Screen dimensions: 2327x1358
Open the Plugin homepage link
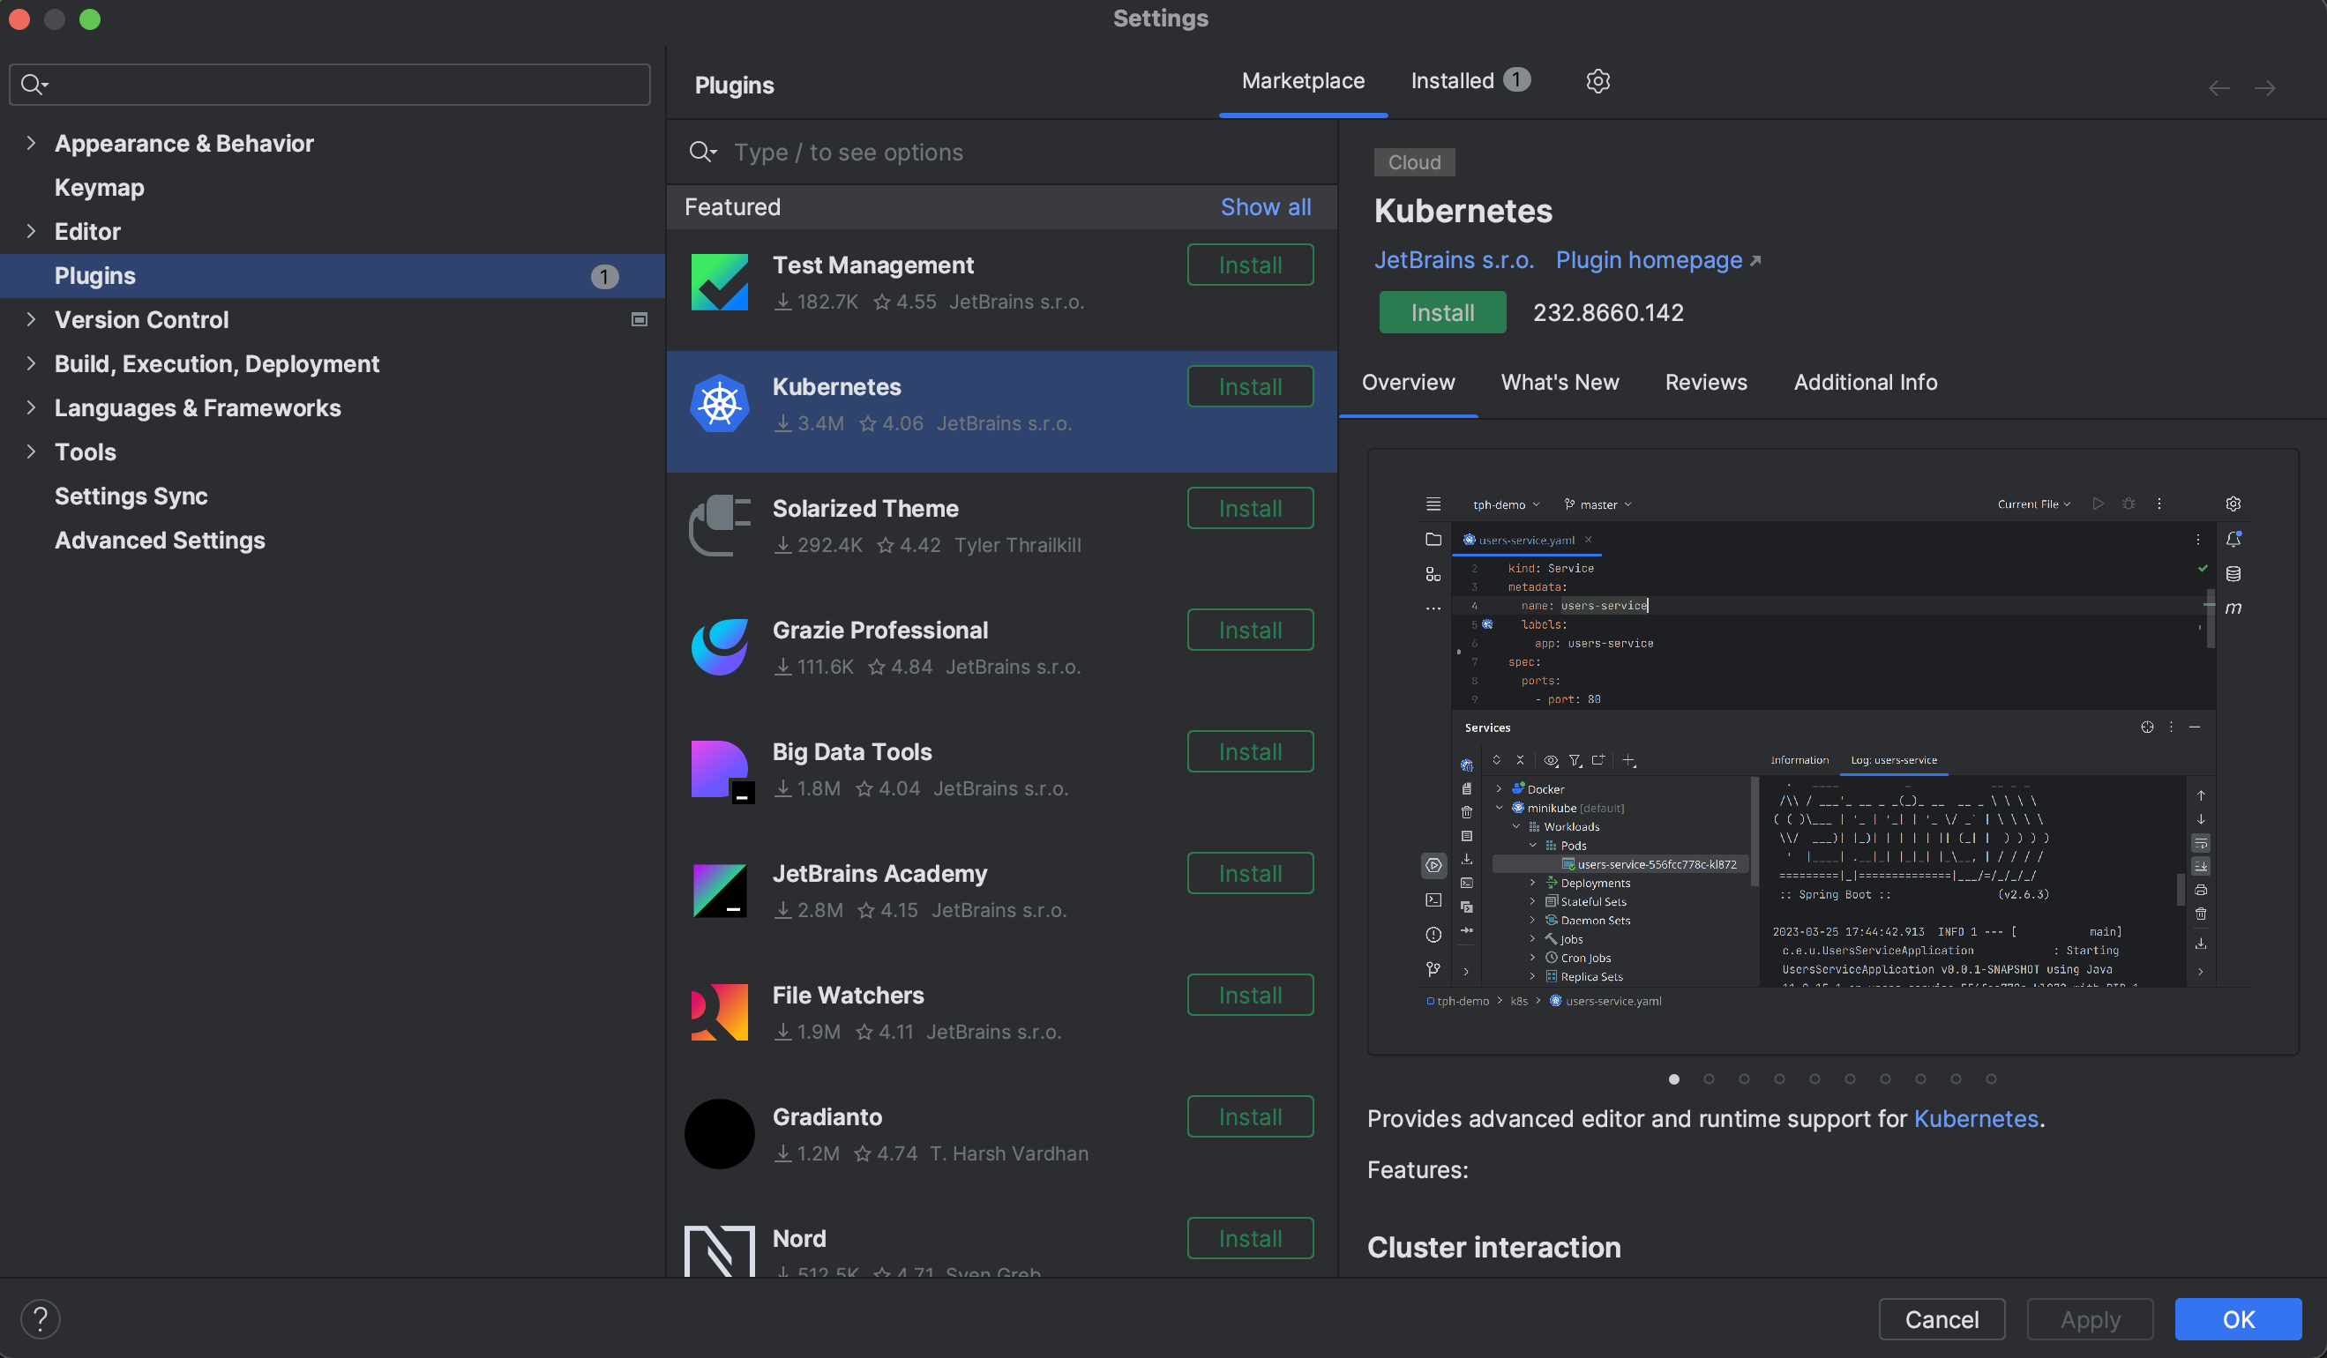(x=1650, y=259)
